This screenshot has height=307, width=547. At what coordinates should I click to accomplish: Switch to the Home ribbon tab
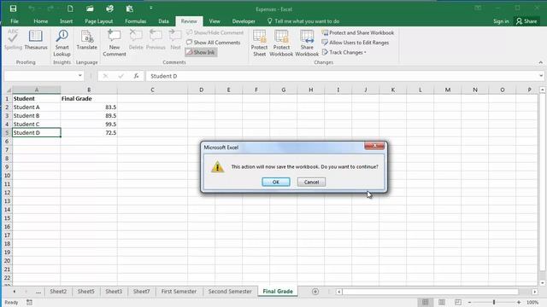(41, 21)
